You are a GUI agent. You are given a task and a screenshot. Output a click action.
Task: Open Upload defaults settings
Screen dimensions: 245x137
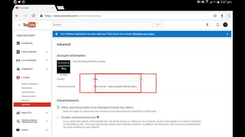[x=28, y=92]
